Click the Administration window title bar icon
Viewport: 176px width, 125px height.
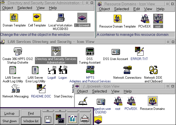[x=2, y=3]
